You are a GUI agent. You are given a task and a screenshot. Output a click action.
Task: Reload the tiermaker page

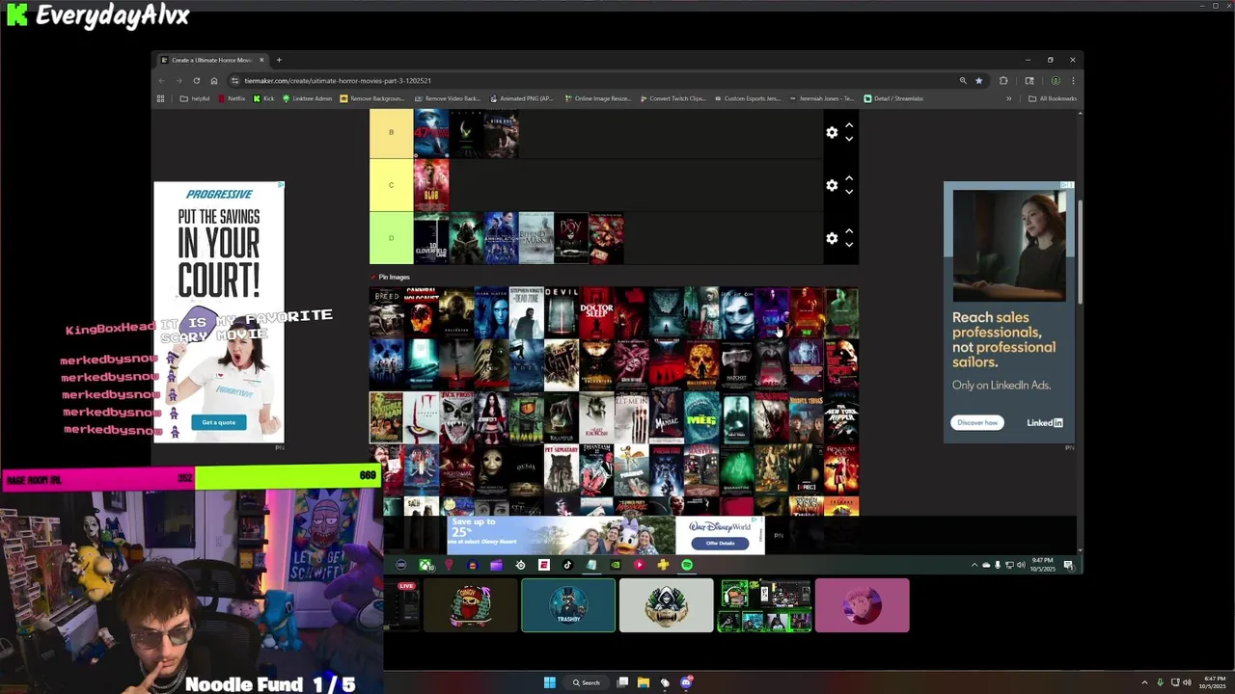point(196,81)
